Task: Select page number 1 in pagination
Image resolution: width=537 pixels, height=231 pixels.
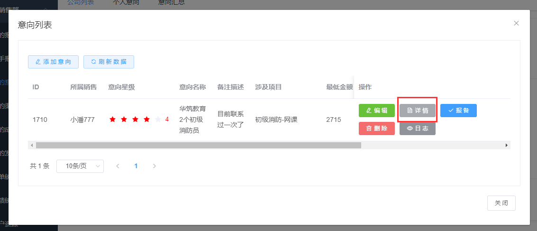Action: tap(136, 166)
